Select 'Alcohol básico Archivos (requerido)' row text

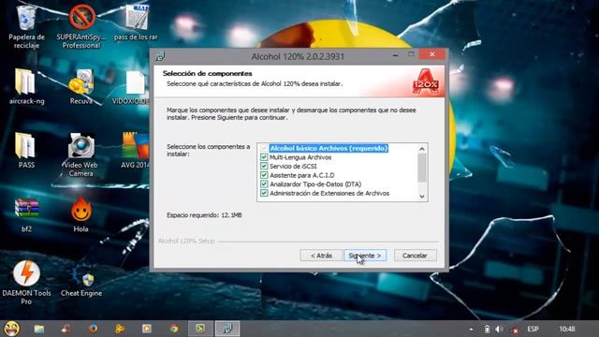tap(329, 148)
